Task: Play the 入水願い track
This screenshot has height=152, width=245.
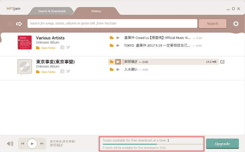Action: pos(118,70)
